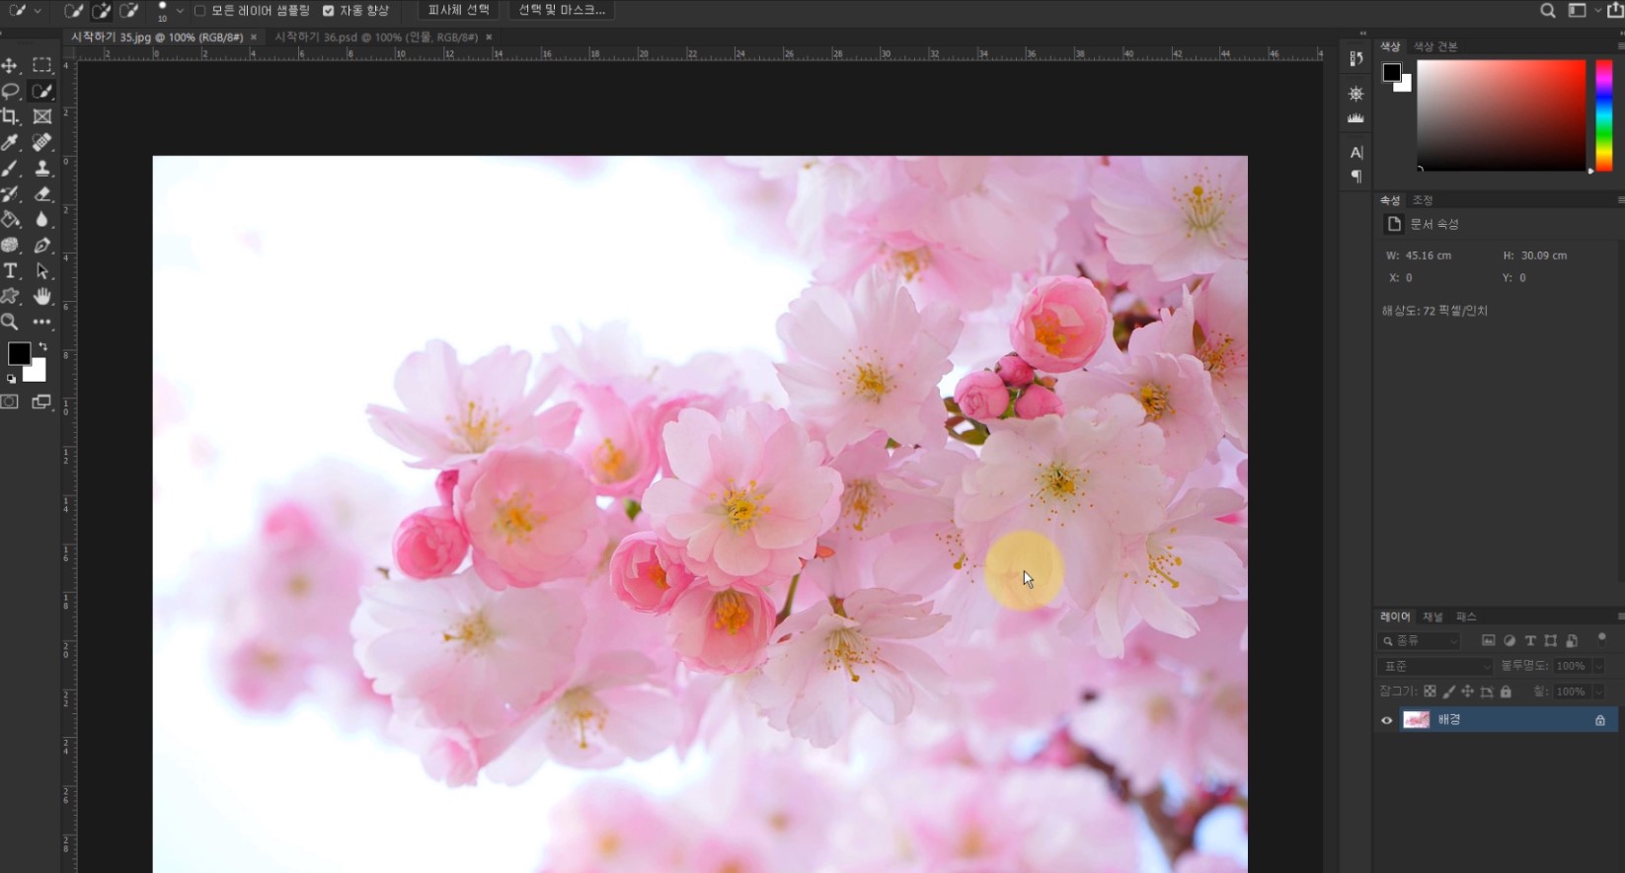The width and height of the screenshot is (1625, 873).
Task: Switch to the 채널 panel tab
Action: click(x=1432, y=617)
